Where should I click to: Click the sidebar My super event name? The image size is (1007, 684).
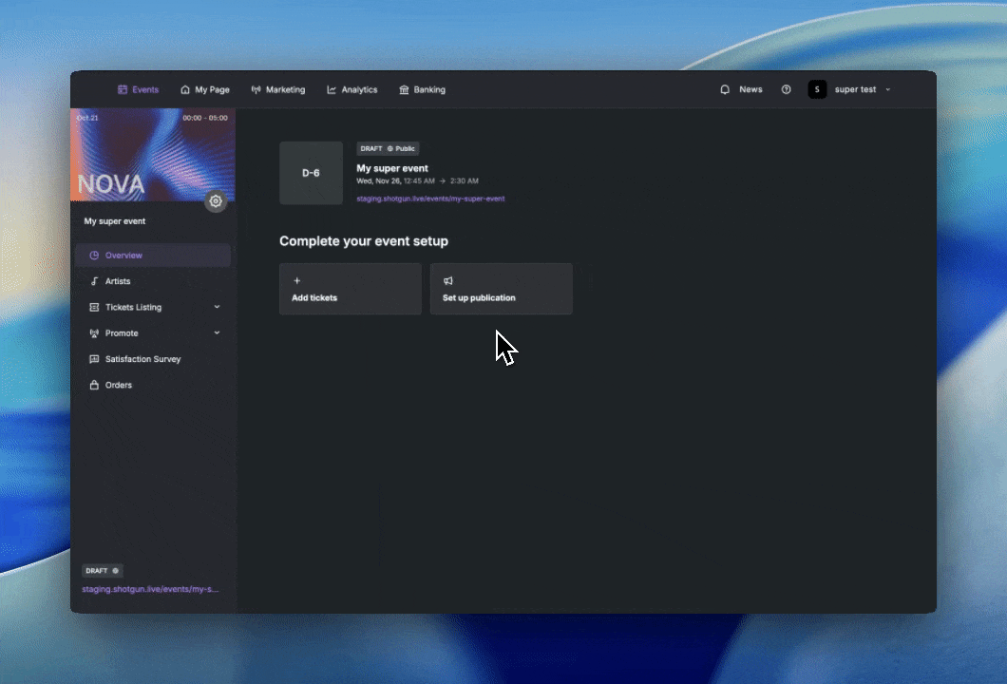click(x=115, y=221)
